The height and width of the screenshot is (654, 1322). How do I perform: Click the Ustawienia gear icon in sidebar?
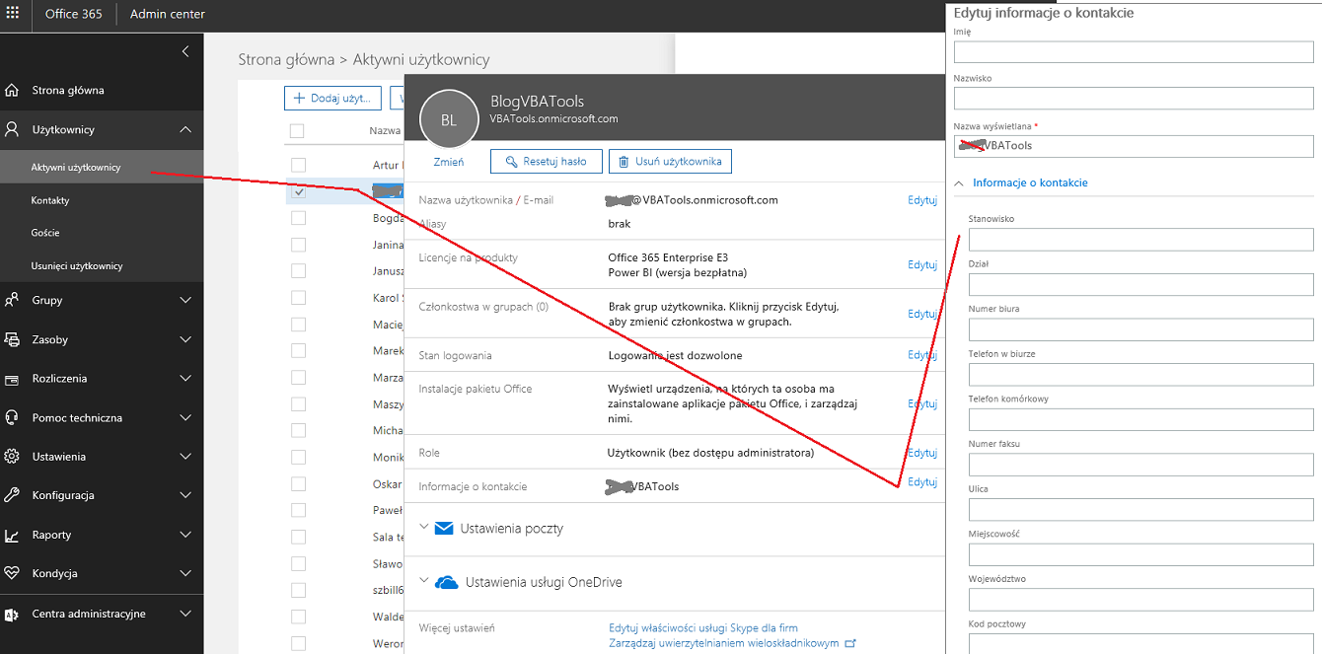click(x=13, y=457)
